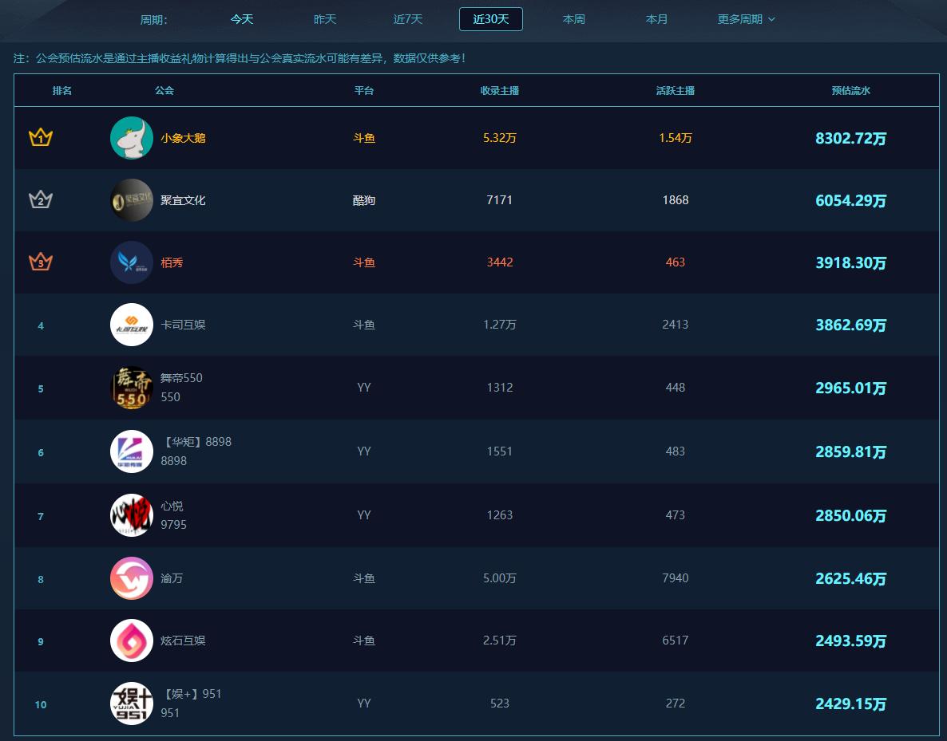Click the 8302.72万 revenue value

[851, 139]
